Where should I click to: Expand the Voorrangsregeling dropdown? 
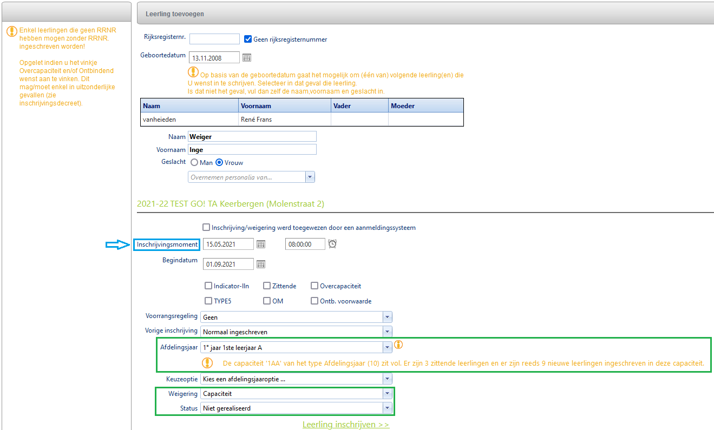(387, 317)
